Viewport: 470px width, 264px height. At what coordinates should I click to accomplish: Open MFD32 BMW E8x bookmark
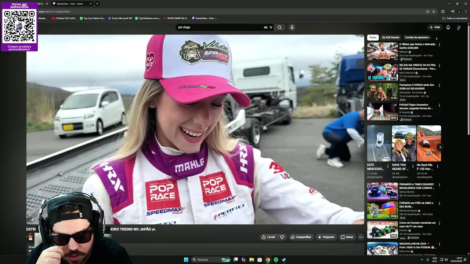point(176,18)
